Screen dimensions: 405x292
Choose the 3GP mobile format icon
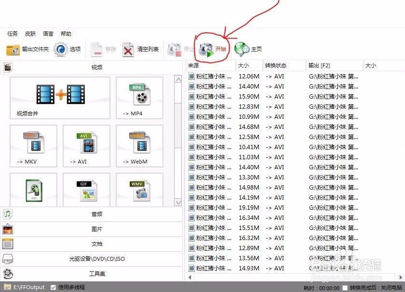(33, 190)
